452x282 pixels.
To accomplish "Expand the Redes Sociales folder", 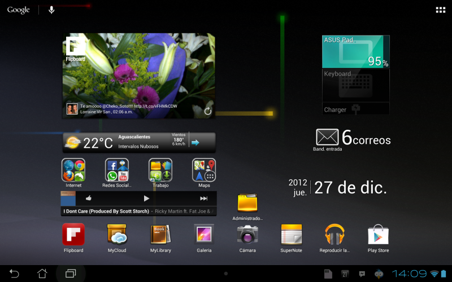I will 117,170.
